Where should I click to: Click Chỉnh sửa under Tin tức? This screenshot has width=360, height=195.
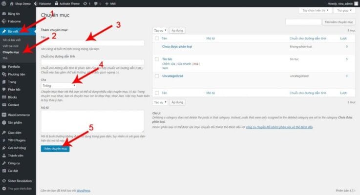point(169,64)
